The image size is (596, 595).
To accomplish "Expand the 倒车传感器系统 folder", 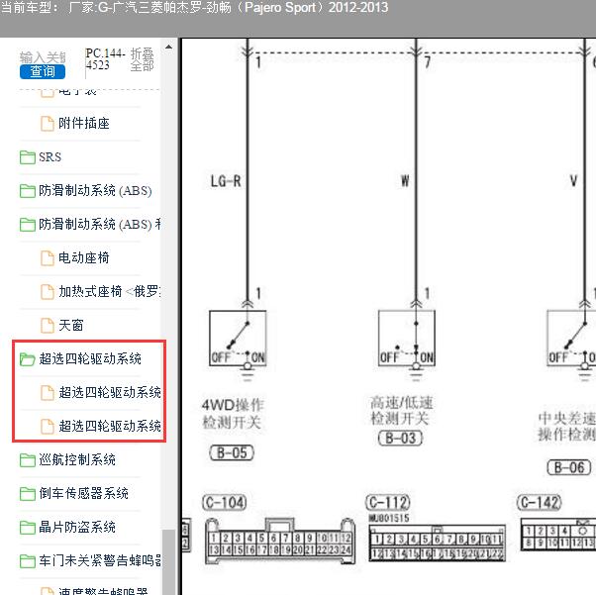I will [83, 493].
